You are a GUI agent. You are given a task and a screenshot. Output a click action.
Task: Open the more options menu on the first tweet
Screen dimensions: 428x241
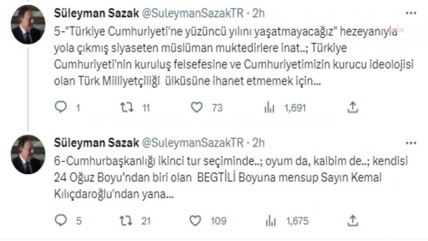[411, 13]
